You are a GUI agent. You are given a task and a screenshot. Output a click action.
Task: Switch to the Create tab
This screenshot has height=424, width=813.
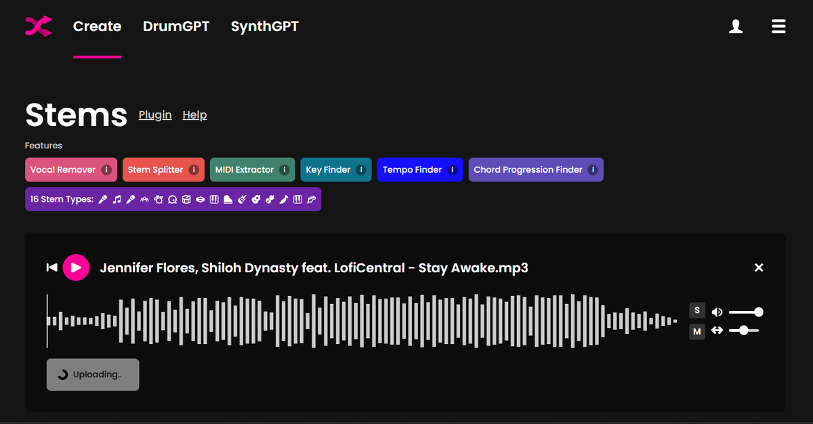click(x=97, y=26)
